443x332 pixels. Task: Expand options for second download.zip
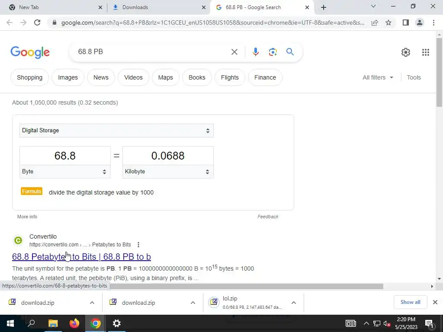[193, 303]
